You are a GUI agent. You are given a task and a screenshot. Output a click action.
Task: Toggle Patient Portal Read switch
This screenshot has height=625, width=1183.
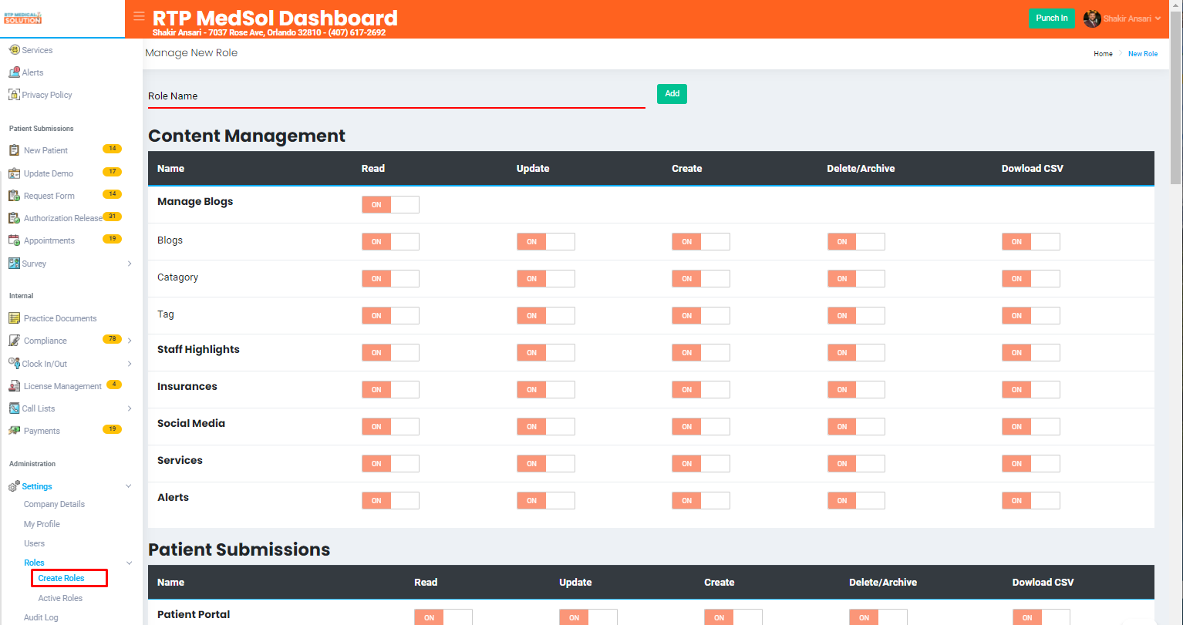pos(443,617)
